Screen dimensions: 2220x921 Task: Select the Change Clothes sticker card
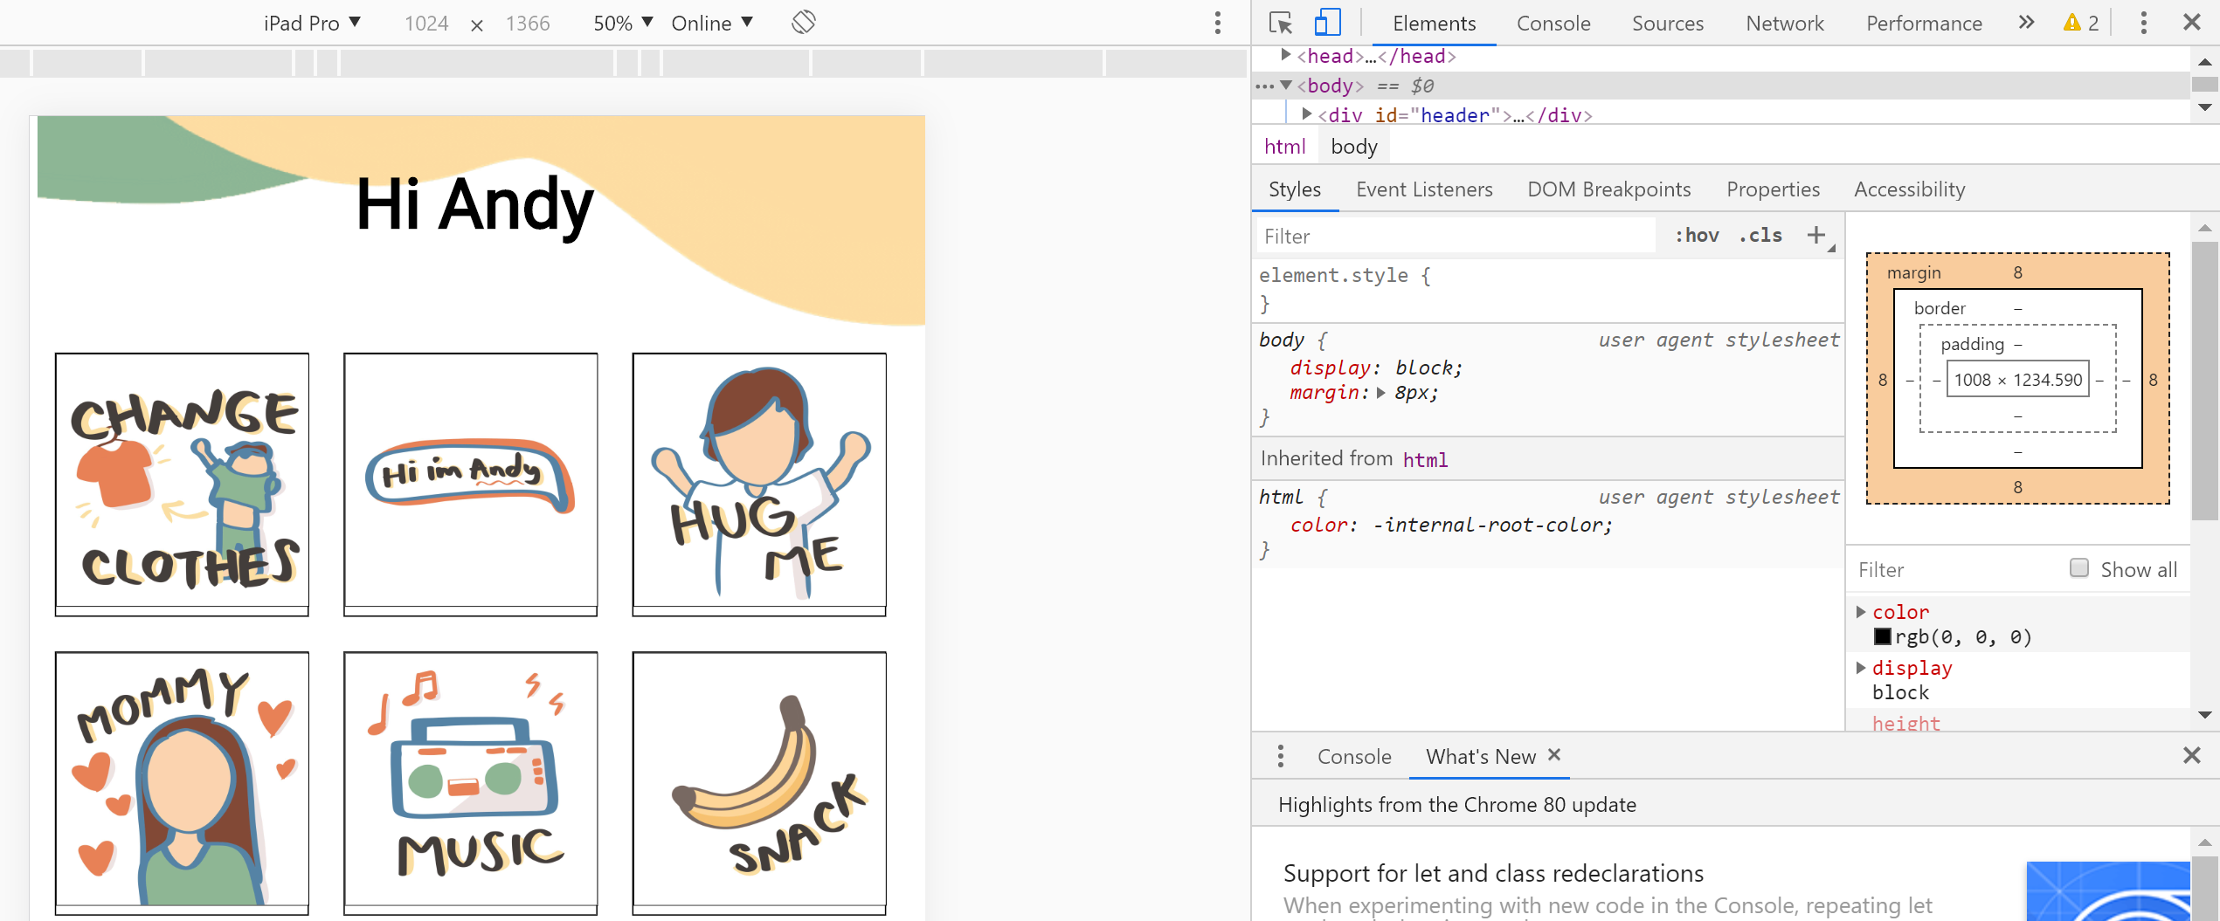point(182,484)
